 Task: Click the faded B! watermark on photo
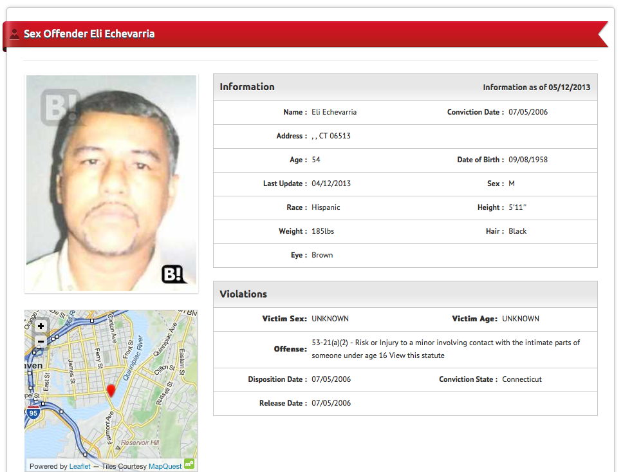click(x=59, y=107)
